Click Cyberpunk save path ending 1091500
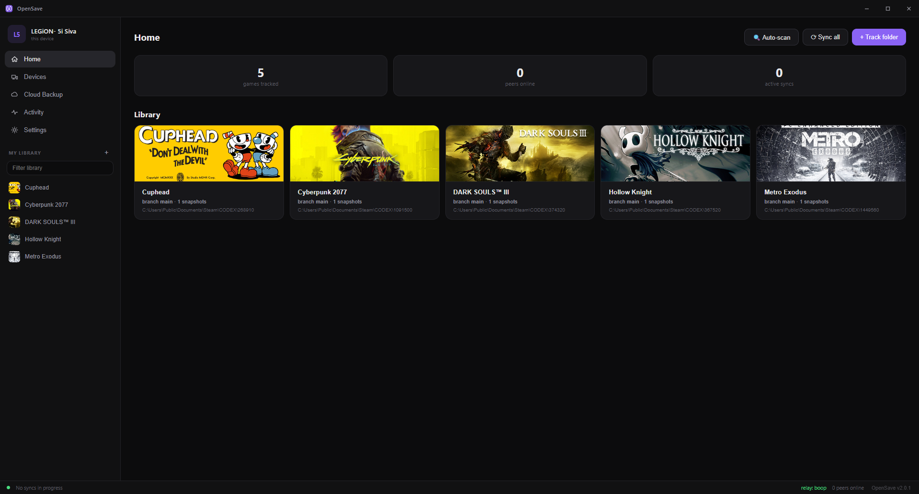This screenshot has height=494, width=919. tap(355, 210)
